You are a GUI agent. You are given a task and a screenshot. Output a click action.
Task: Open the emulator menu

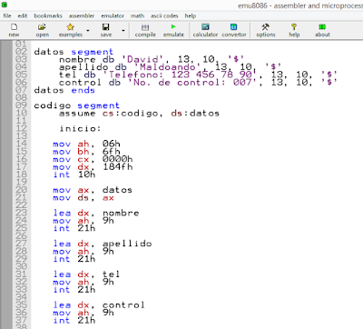pos(113,15)
